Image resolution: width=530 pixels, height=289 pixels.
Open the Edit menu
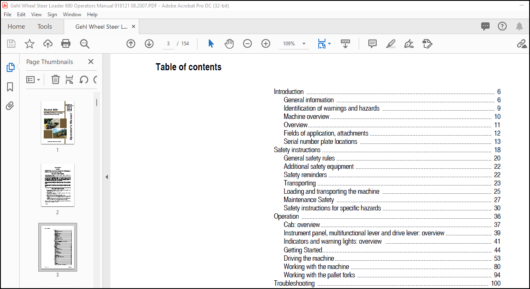click(x=21, y=14)
